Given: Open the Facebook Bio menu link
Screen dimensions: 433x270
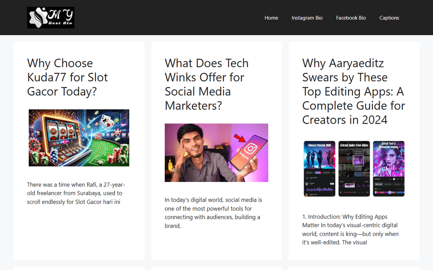Looking at the screenshot, I should tap(351, 18).
